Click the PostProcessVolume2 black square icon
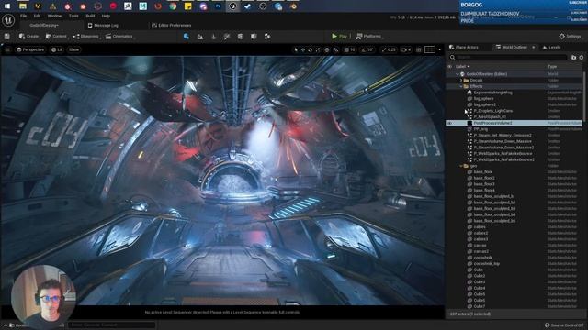Image resolution: width=588 pixels, height=330 pixels. click(469, 123)
